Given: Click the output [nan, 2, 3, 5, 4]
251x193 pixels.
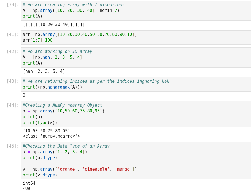Looking at the screenshot, I should (x=44, y=71).
